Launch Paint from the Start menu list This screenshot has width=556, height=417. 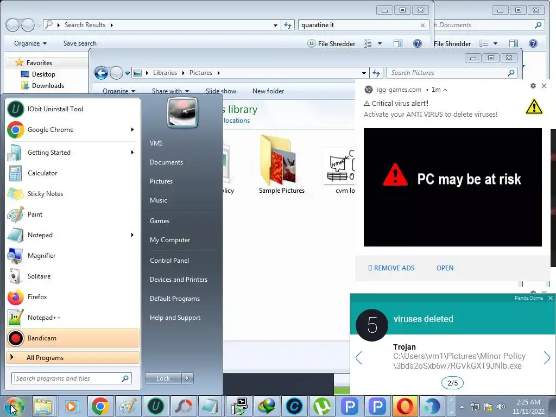[73, 214]
